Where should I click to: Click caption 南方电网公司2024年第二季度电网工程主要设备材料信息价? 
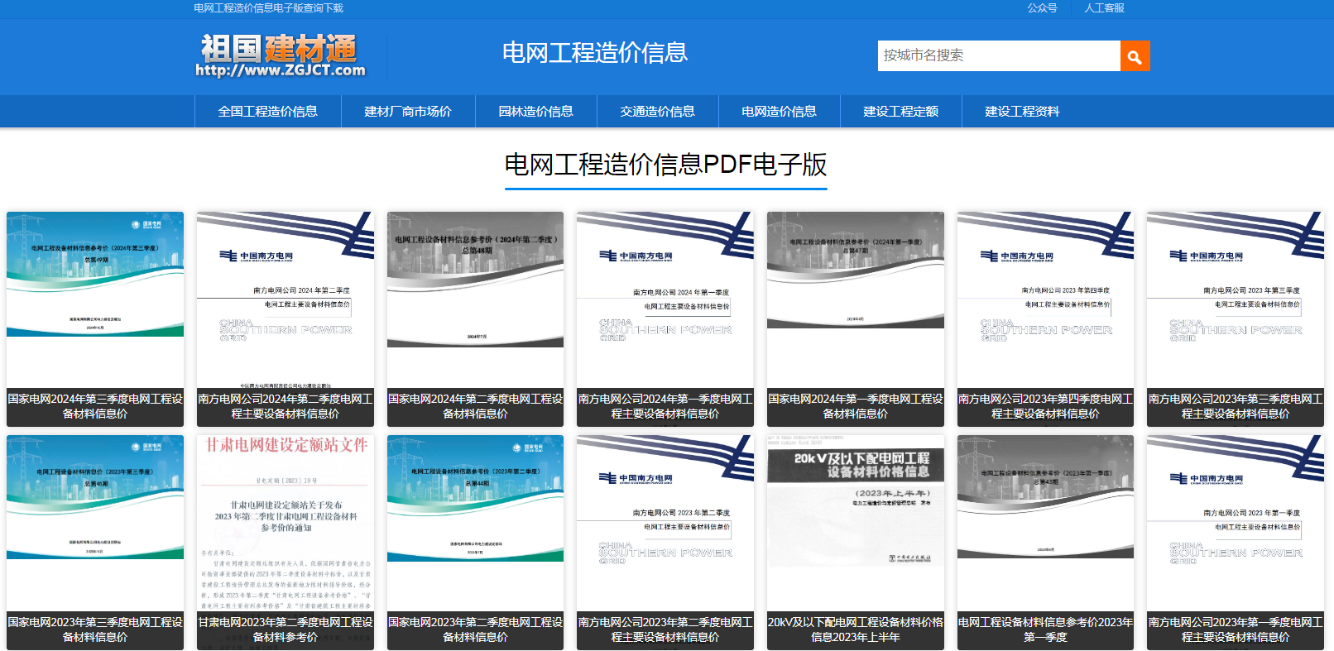coord(286,407)
